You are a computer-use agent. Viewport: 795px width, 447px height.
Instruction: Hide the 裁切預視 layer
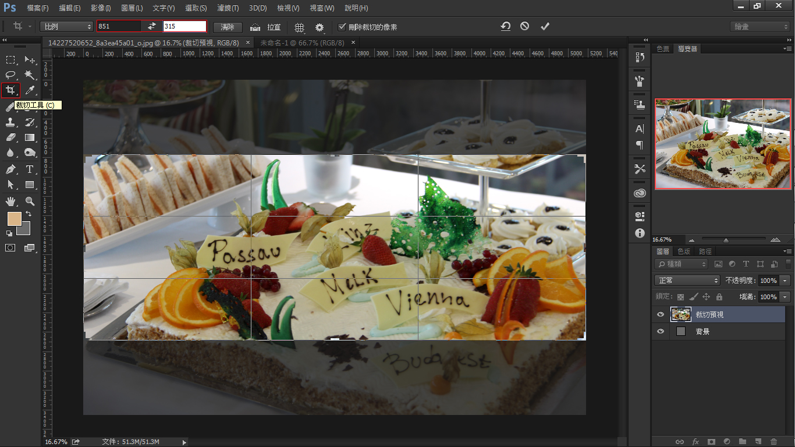(660, 314)
